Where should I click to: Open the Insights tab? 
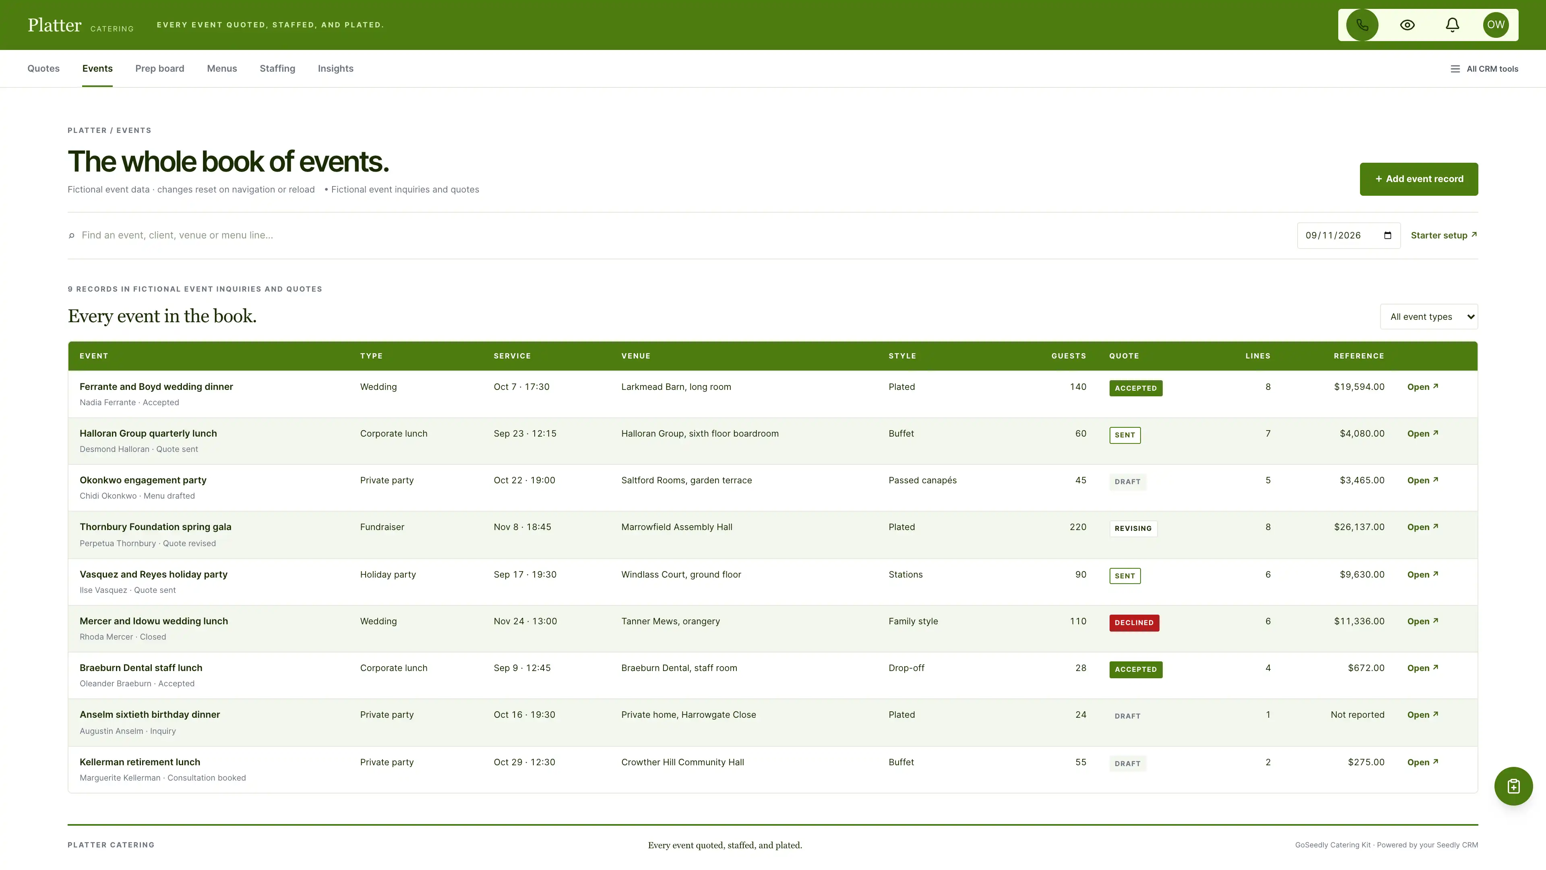pyautogui.click(x=335, y=68)
